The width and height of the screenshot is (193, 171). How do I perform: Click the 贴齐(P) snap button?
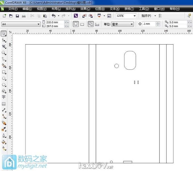[x=148, y=16]
